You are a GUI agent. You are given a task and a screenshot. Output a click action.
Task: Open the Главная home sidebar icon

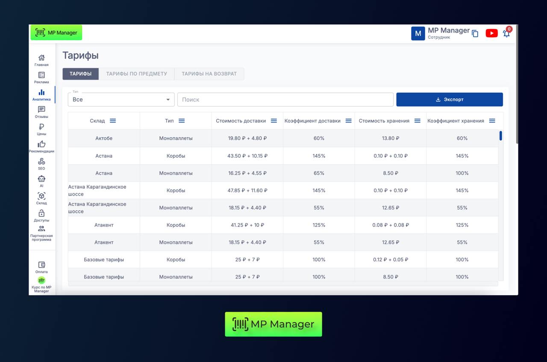(x=41, y=58)
